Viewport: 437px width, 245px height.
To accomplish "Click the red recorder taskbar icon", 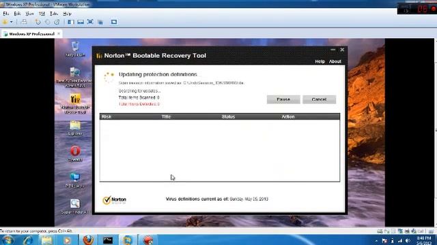I will (x=148, y=240).
